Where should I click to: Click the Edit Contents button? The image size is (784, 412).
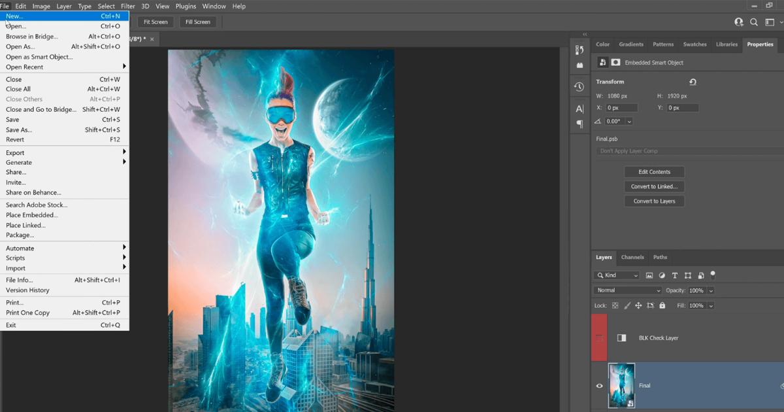[654, 171]
